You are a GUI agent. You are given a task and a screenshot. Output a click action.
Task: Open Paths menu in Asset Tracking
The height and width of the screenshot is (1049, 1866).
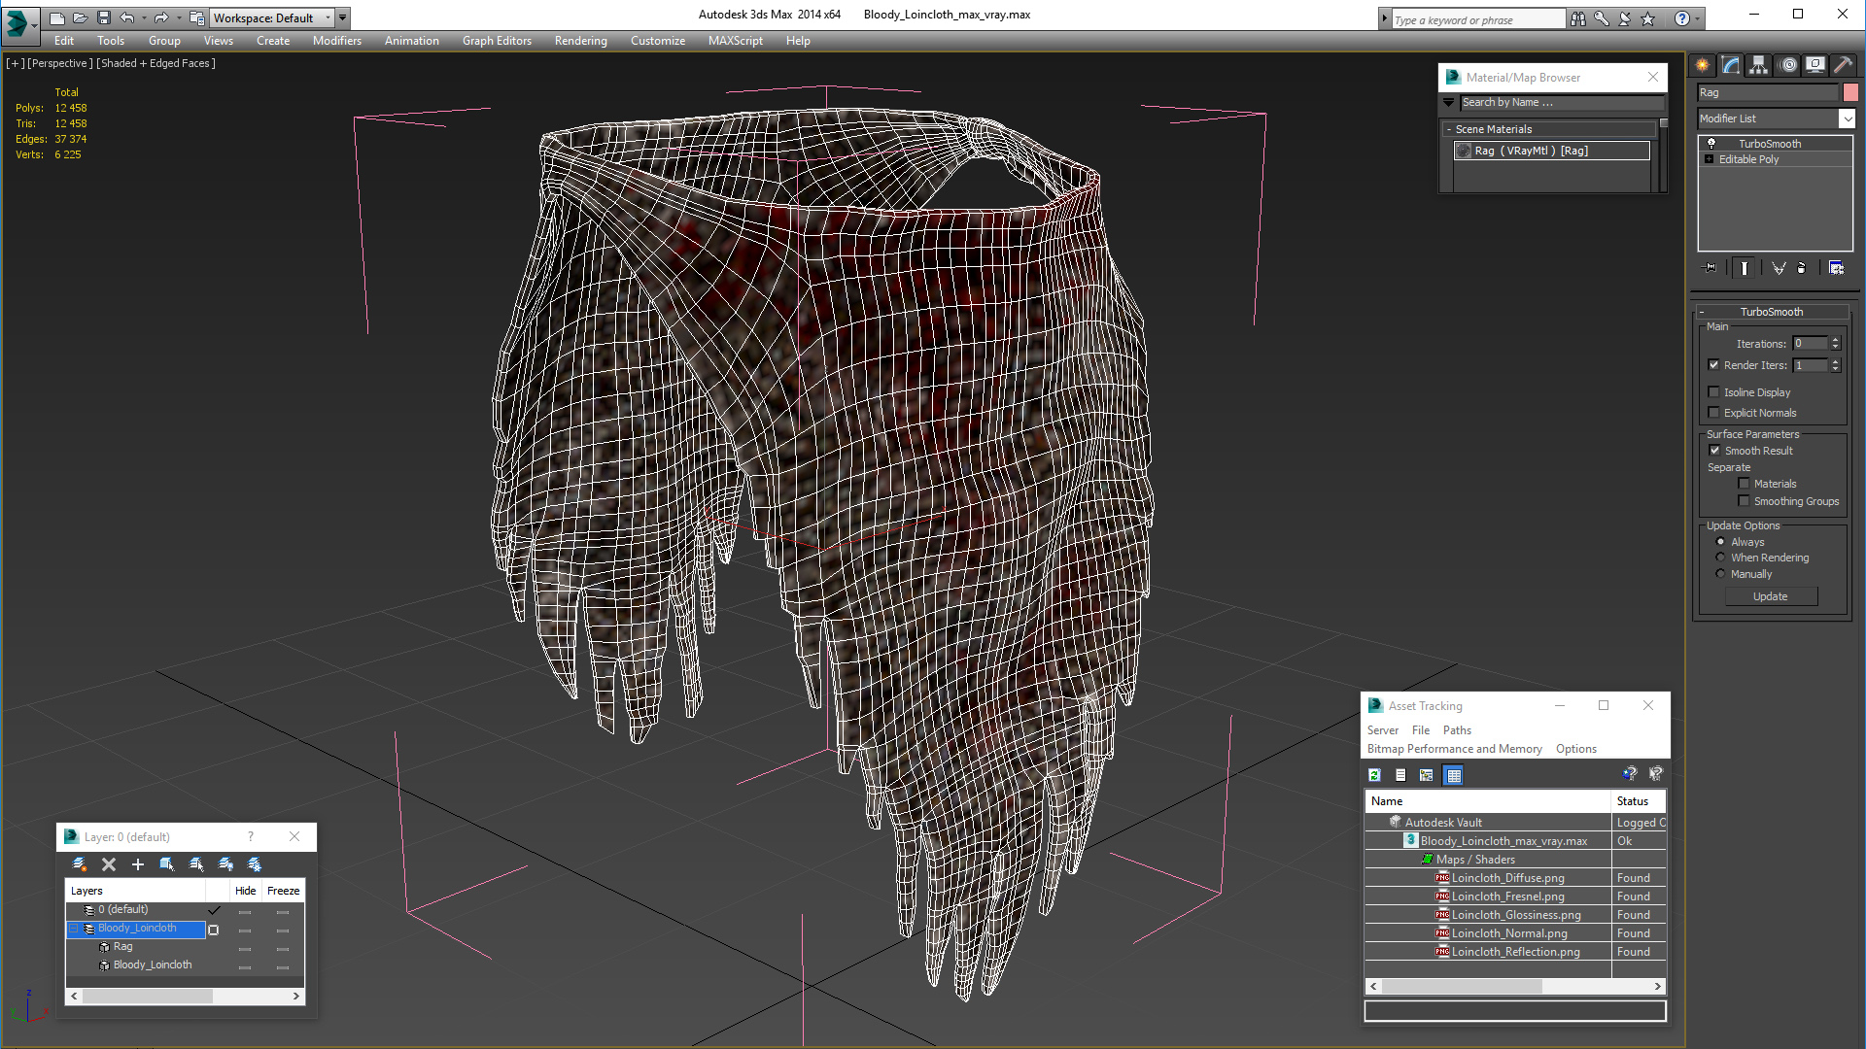[1457, 730]
